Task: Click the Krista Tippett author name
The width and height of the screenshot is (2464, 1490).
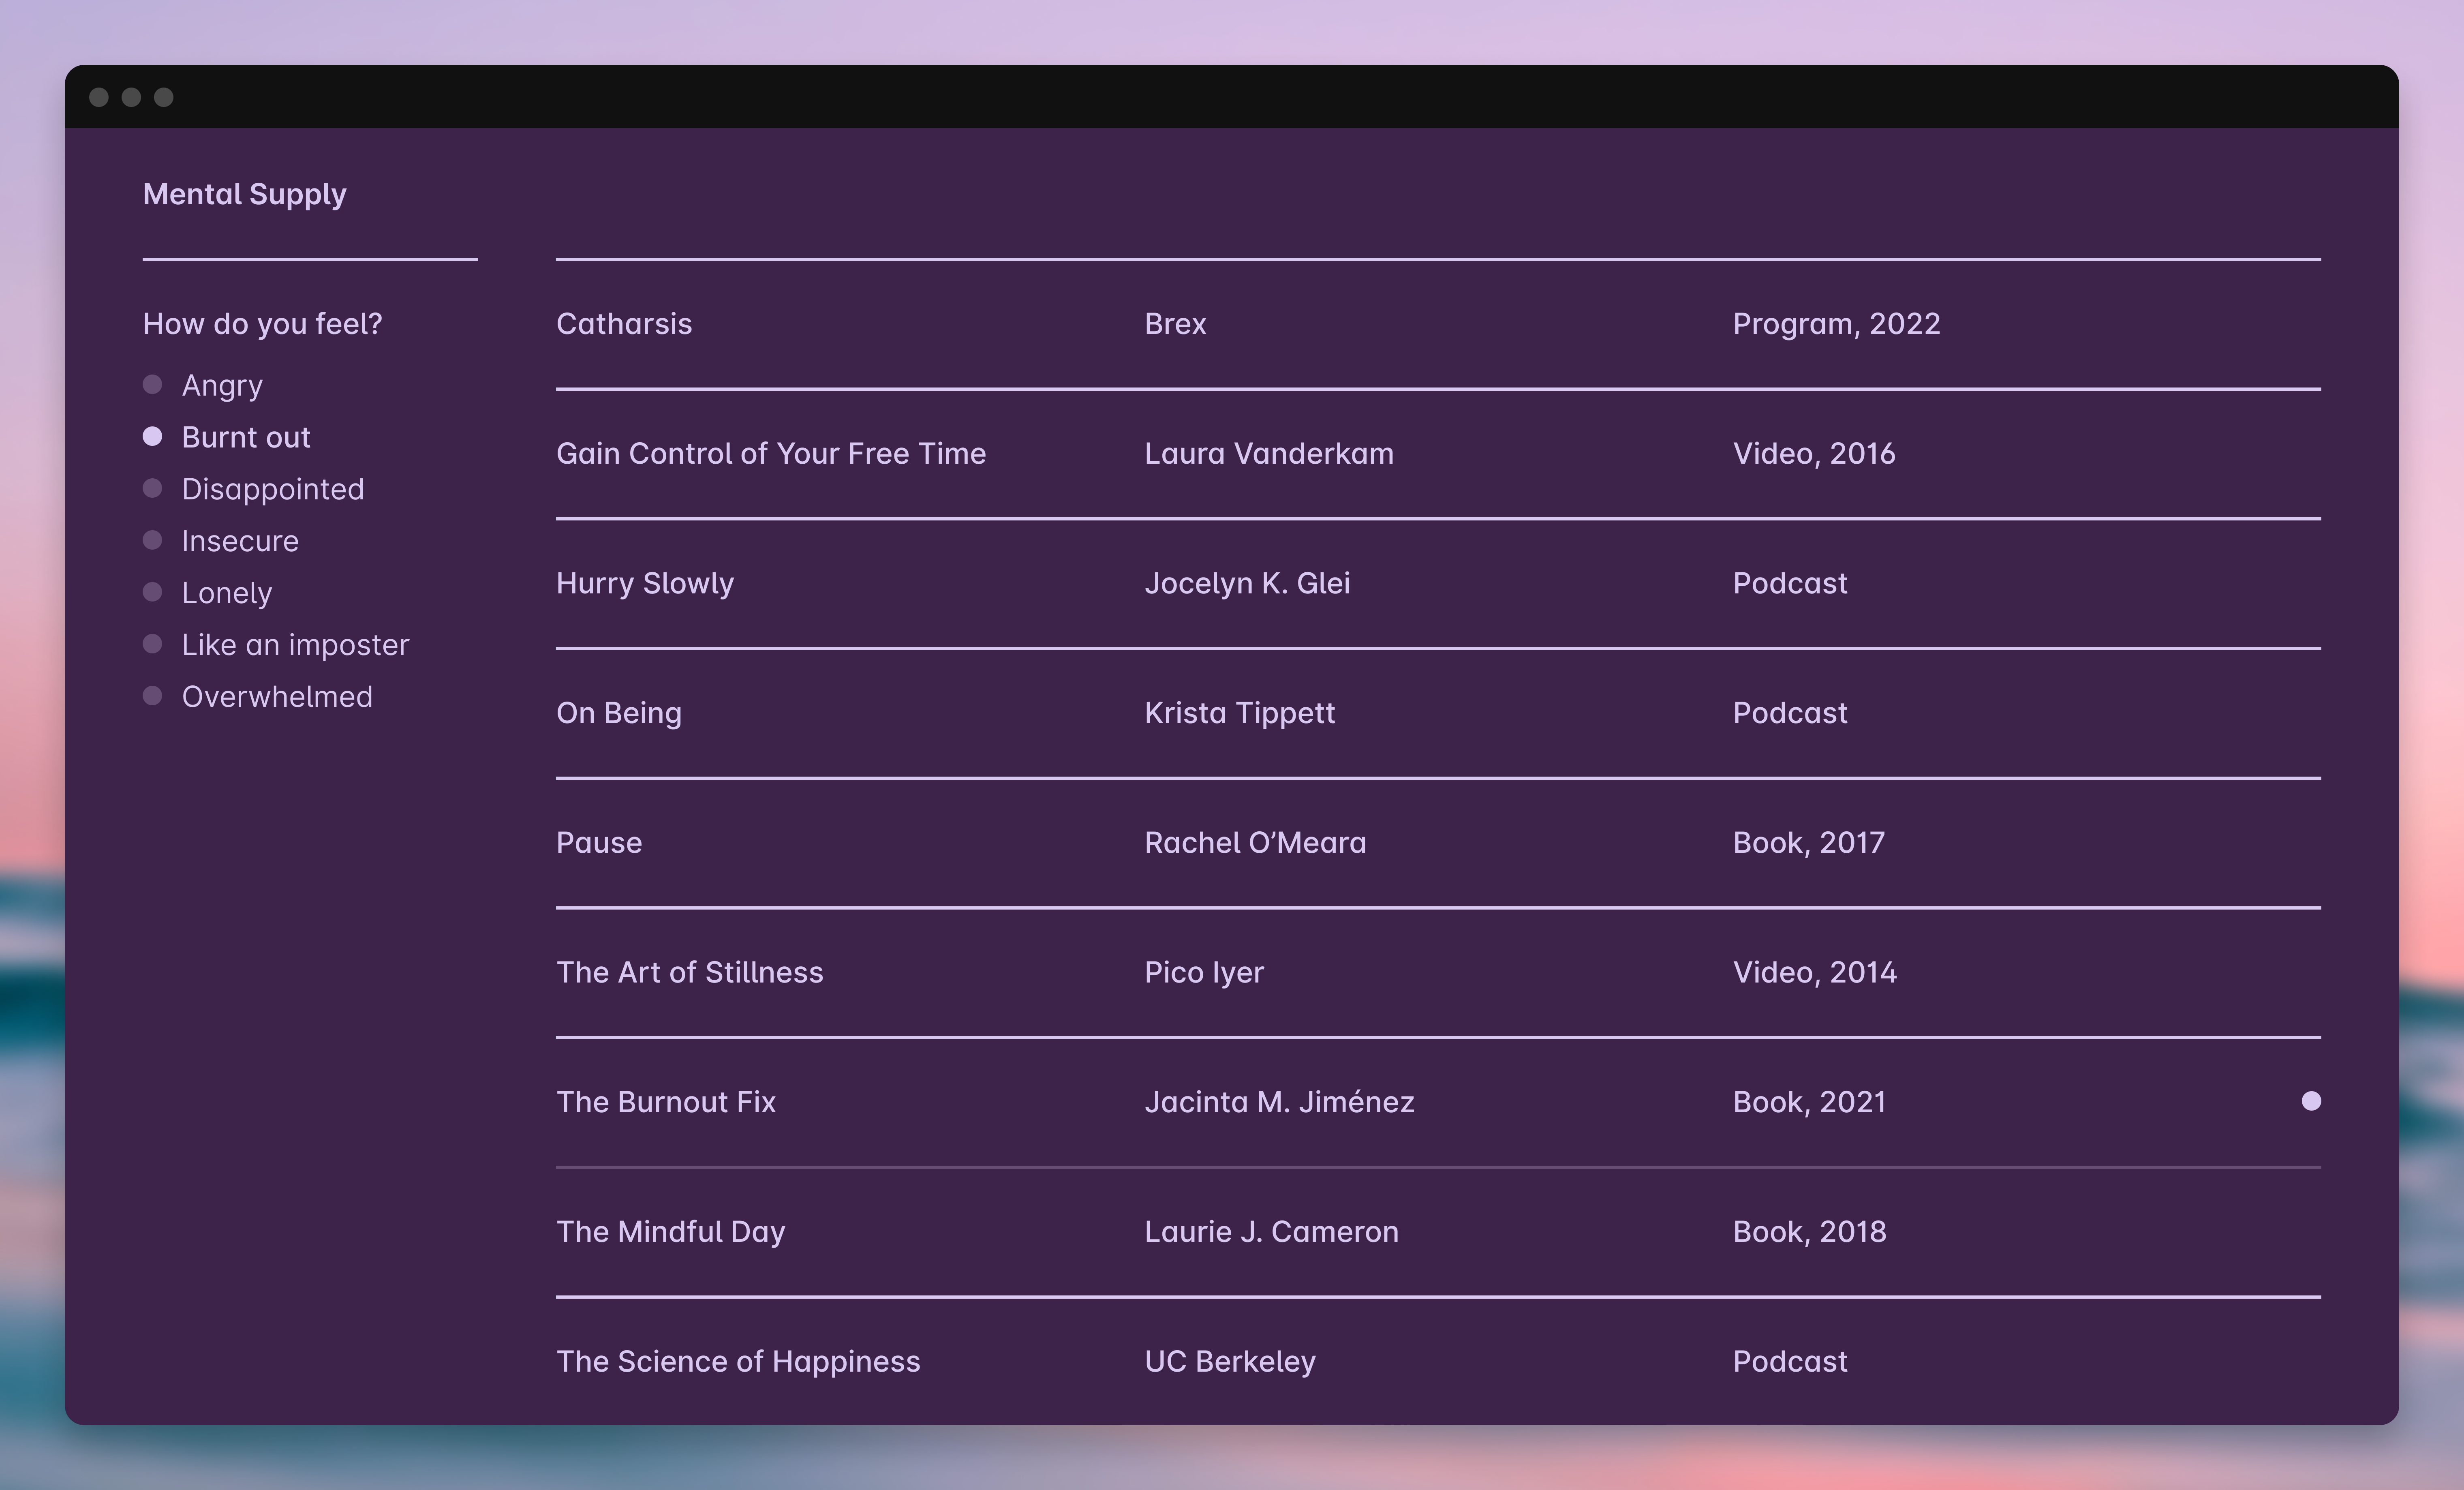Action: tap(1239, 712)
